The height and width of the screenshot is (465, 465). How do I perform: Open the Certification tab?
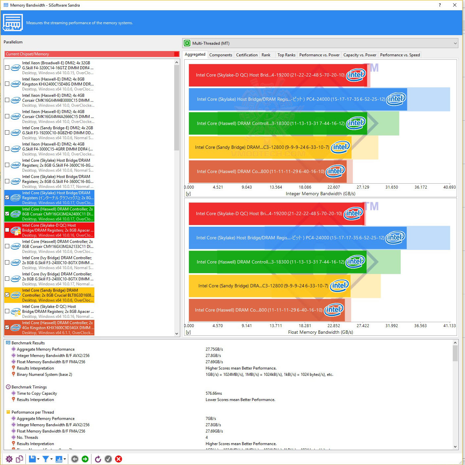[x=247, y=55]
